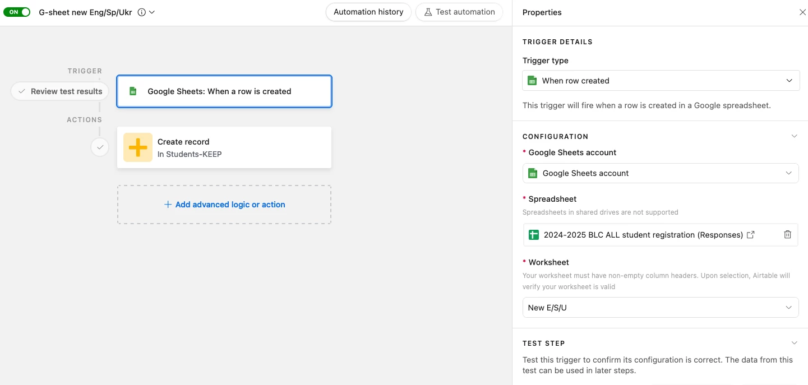808x385 pixels.
Task: Select the Google Sheets trigger card
Action: pos(224,91)
